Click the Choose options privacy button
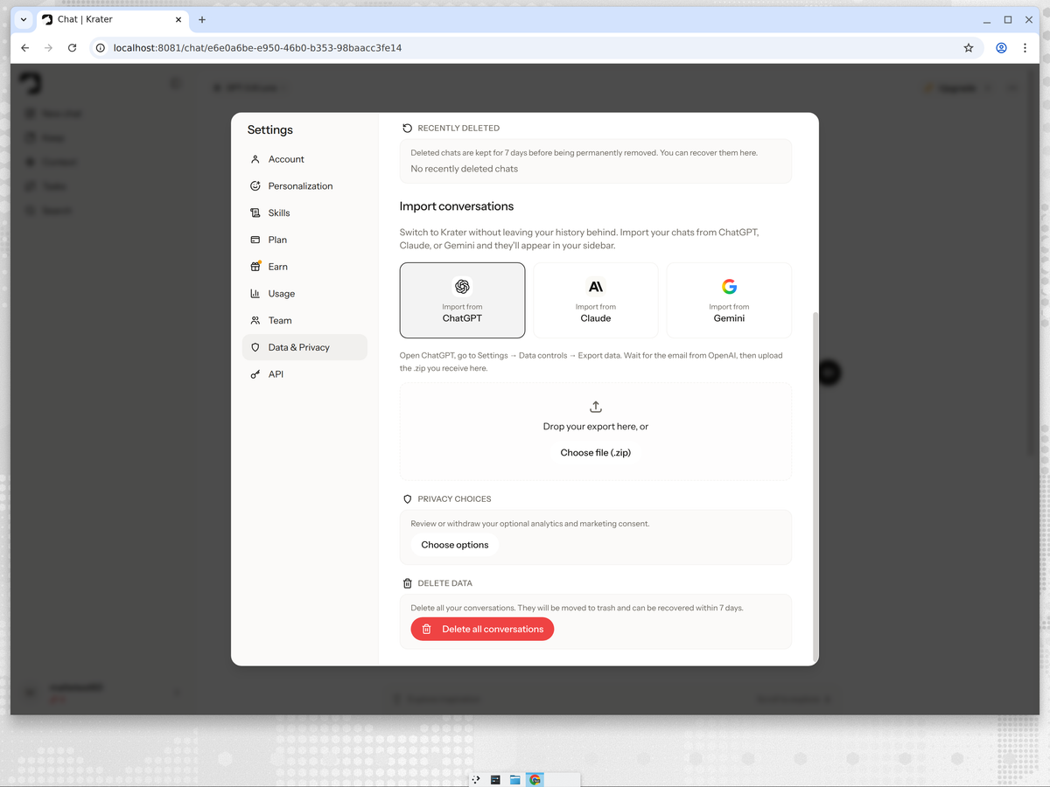Screen dimensions: 1050x787 455,545
